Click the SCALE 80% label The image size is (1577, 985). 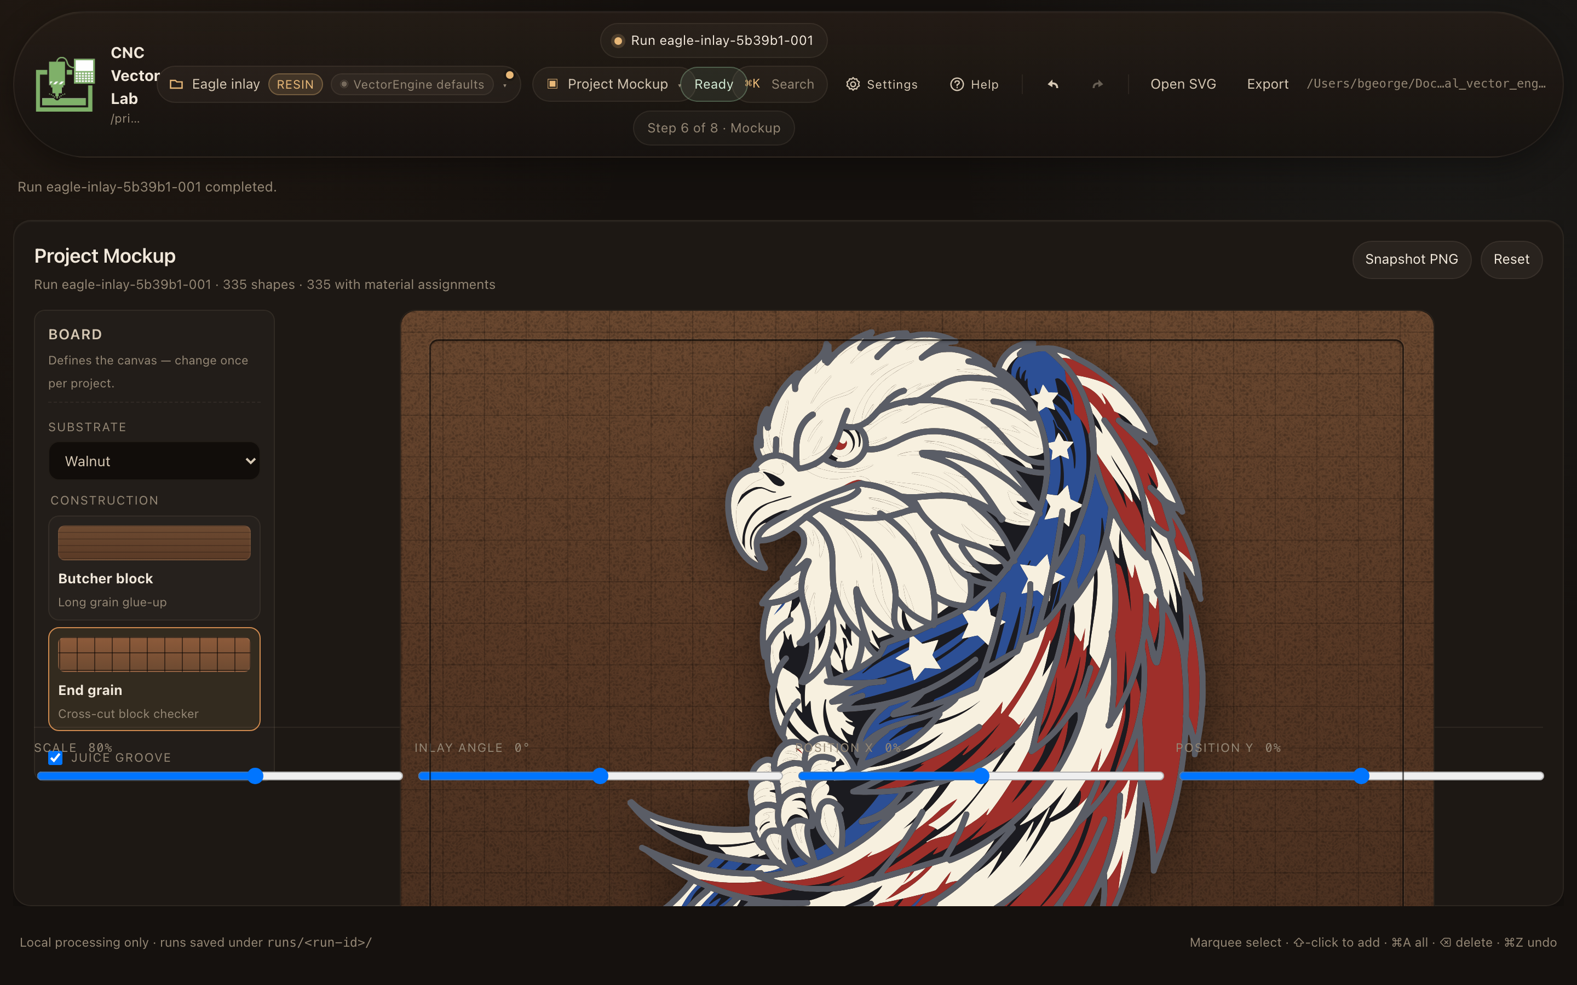pyautogui.click(x=73, y=747)
